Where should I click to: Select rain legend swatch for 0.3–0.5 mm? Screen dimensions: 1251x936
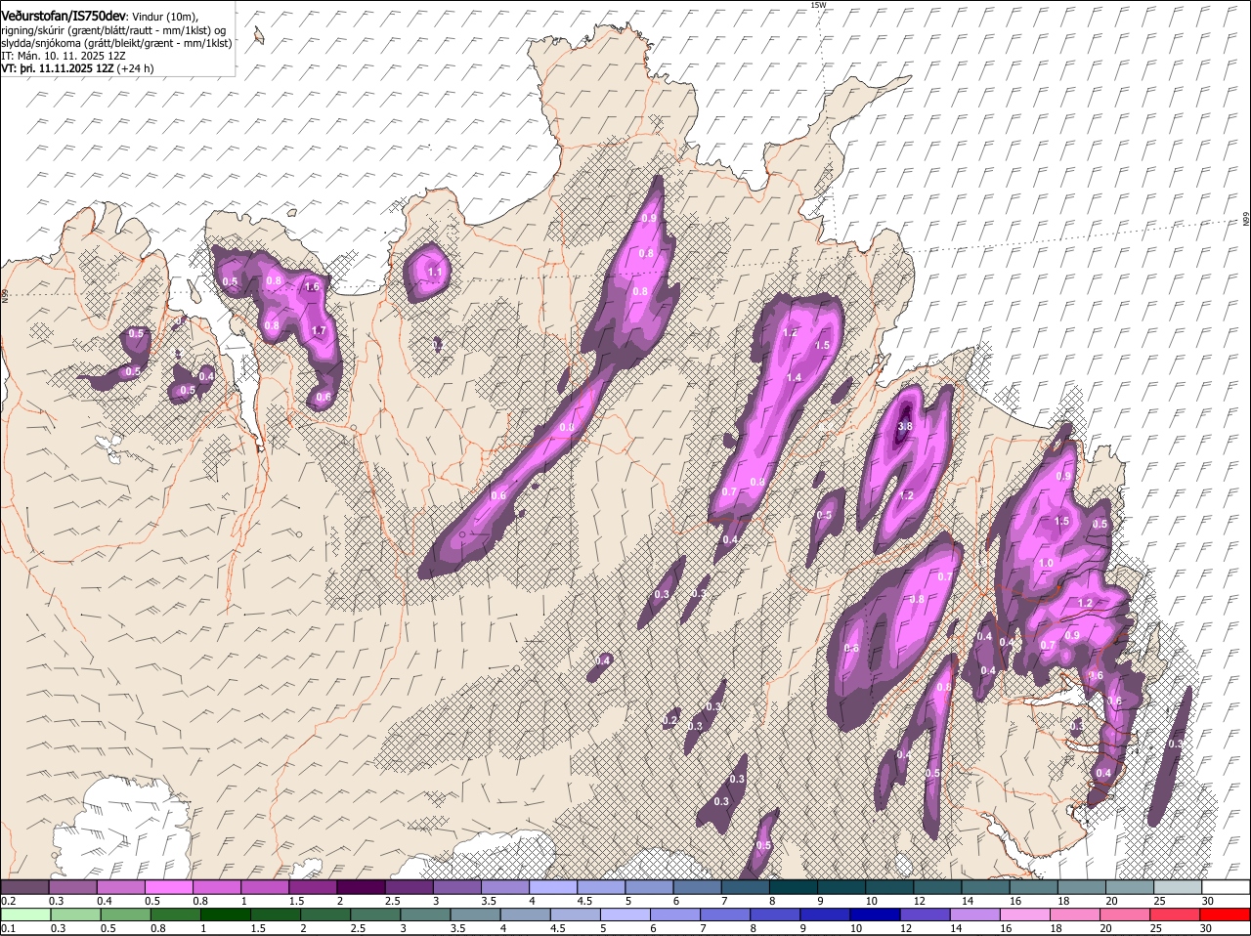[x=74, y=915]
